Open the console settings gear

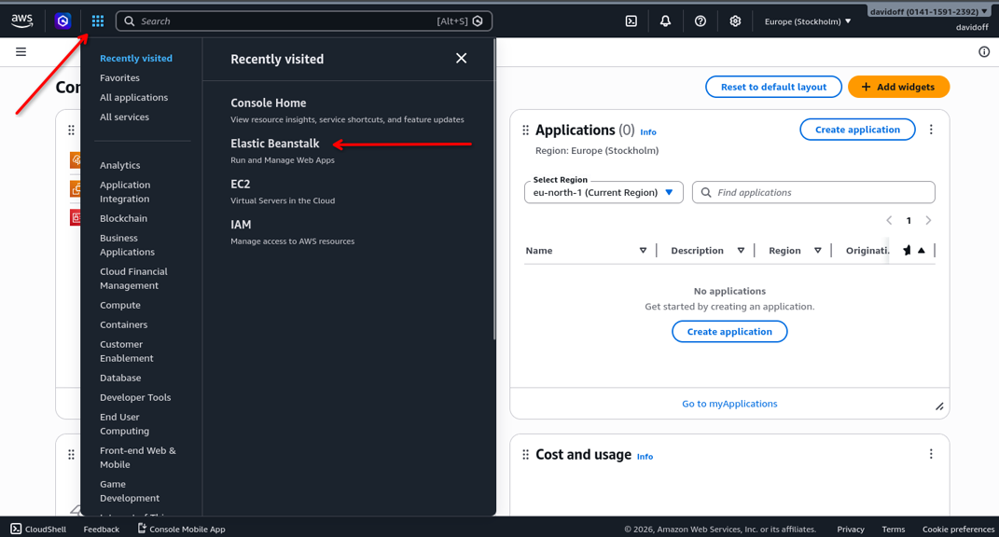[x=735, y=20]
